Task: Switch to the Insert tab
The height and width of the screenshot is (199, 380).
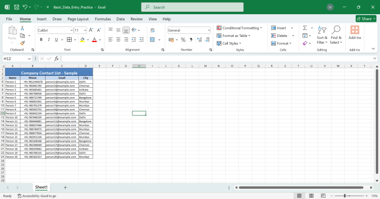Action: pyautogui.click(x=41, y=19)
